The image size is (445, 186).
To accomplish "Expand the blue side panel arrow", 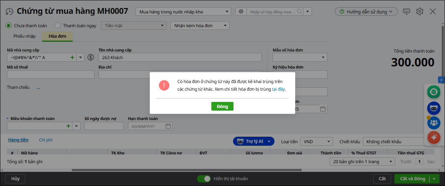I will pyautogui.click(x=441, y=79).
